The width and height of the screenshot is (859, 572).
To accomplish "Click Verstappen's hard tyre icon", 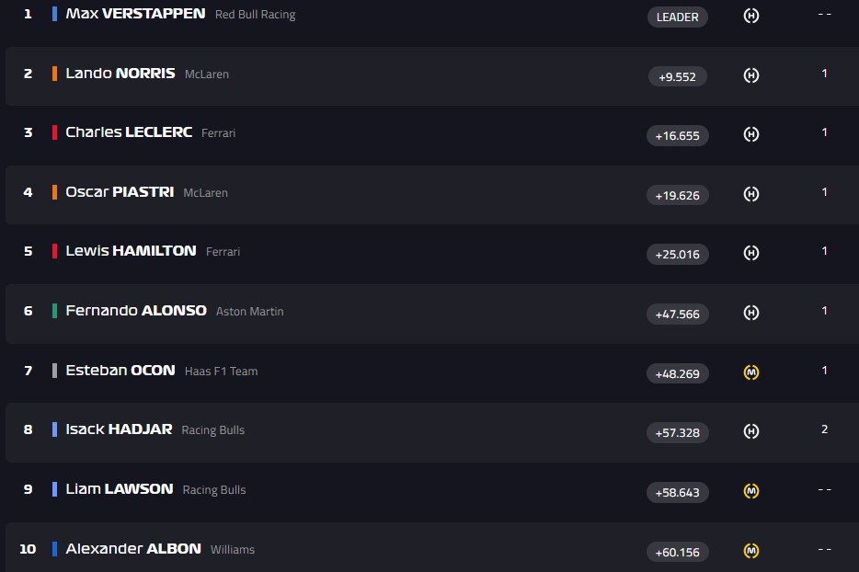I will pos(750,17).
